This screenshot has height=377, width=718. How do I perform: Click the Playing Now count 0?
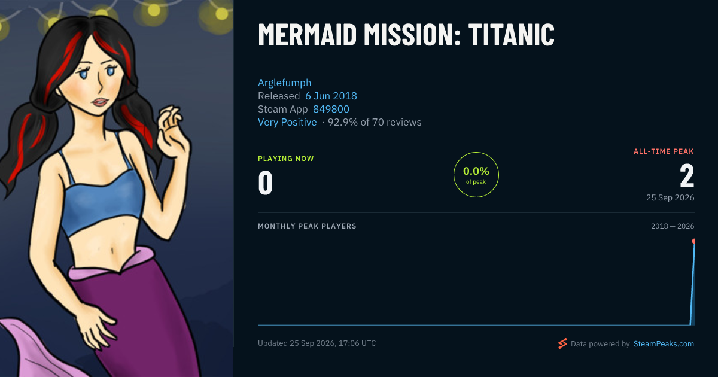pyautogui.click(x=266, y=183)
